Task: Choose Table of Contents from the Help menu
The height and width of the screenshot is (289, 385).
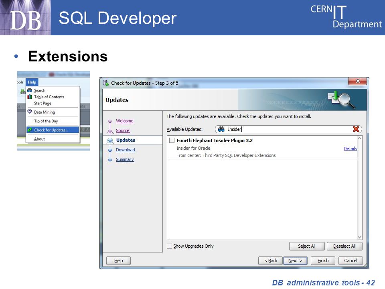Action: (x=53, y=97)
